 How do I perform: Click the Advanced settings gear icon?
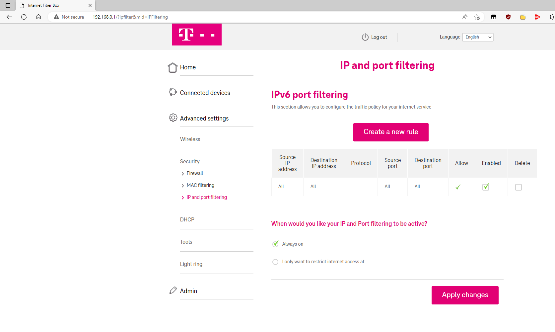click(x=173, y=118)
